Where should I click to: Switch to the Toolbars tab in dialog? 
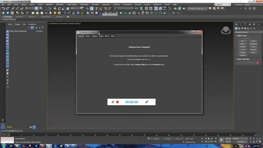pyautogui.click(x=95, y=36)
